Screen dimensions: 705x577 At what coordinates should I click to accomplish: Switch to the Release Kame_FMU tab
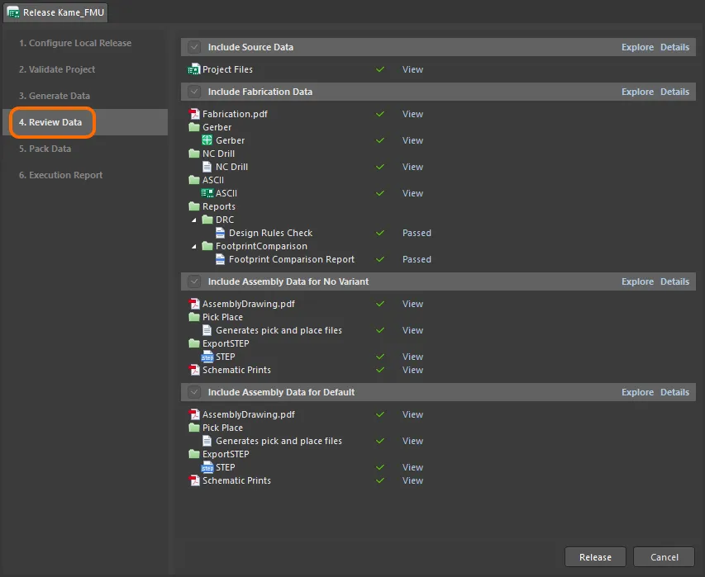55,12
